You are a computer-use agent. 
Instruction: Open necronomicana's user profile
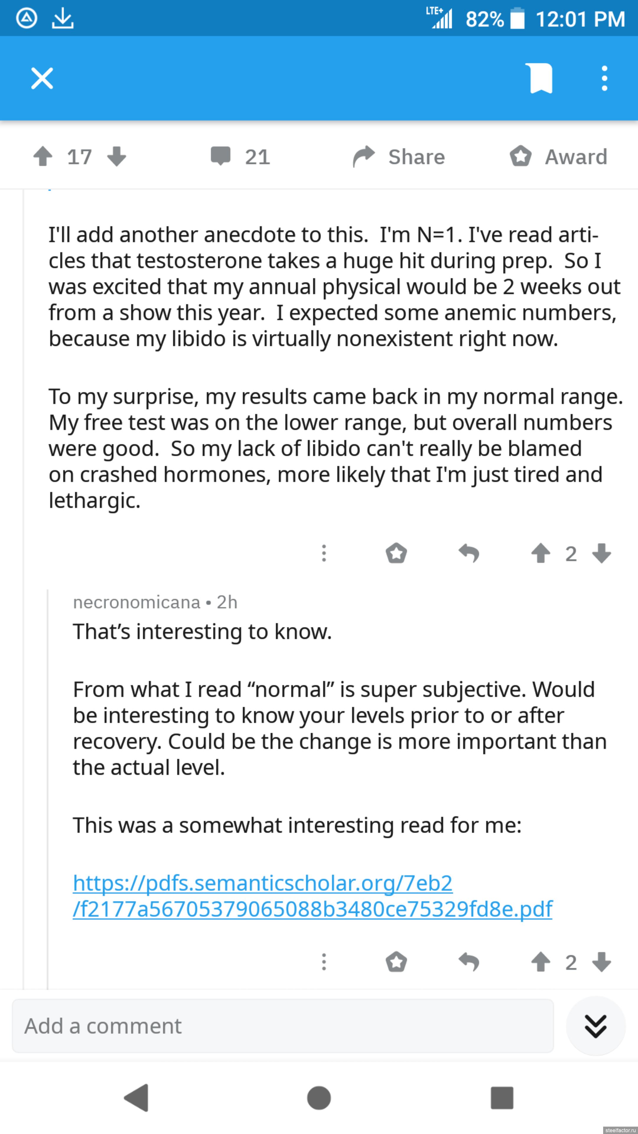click(x=136, y=602)
